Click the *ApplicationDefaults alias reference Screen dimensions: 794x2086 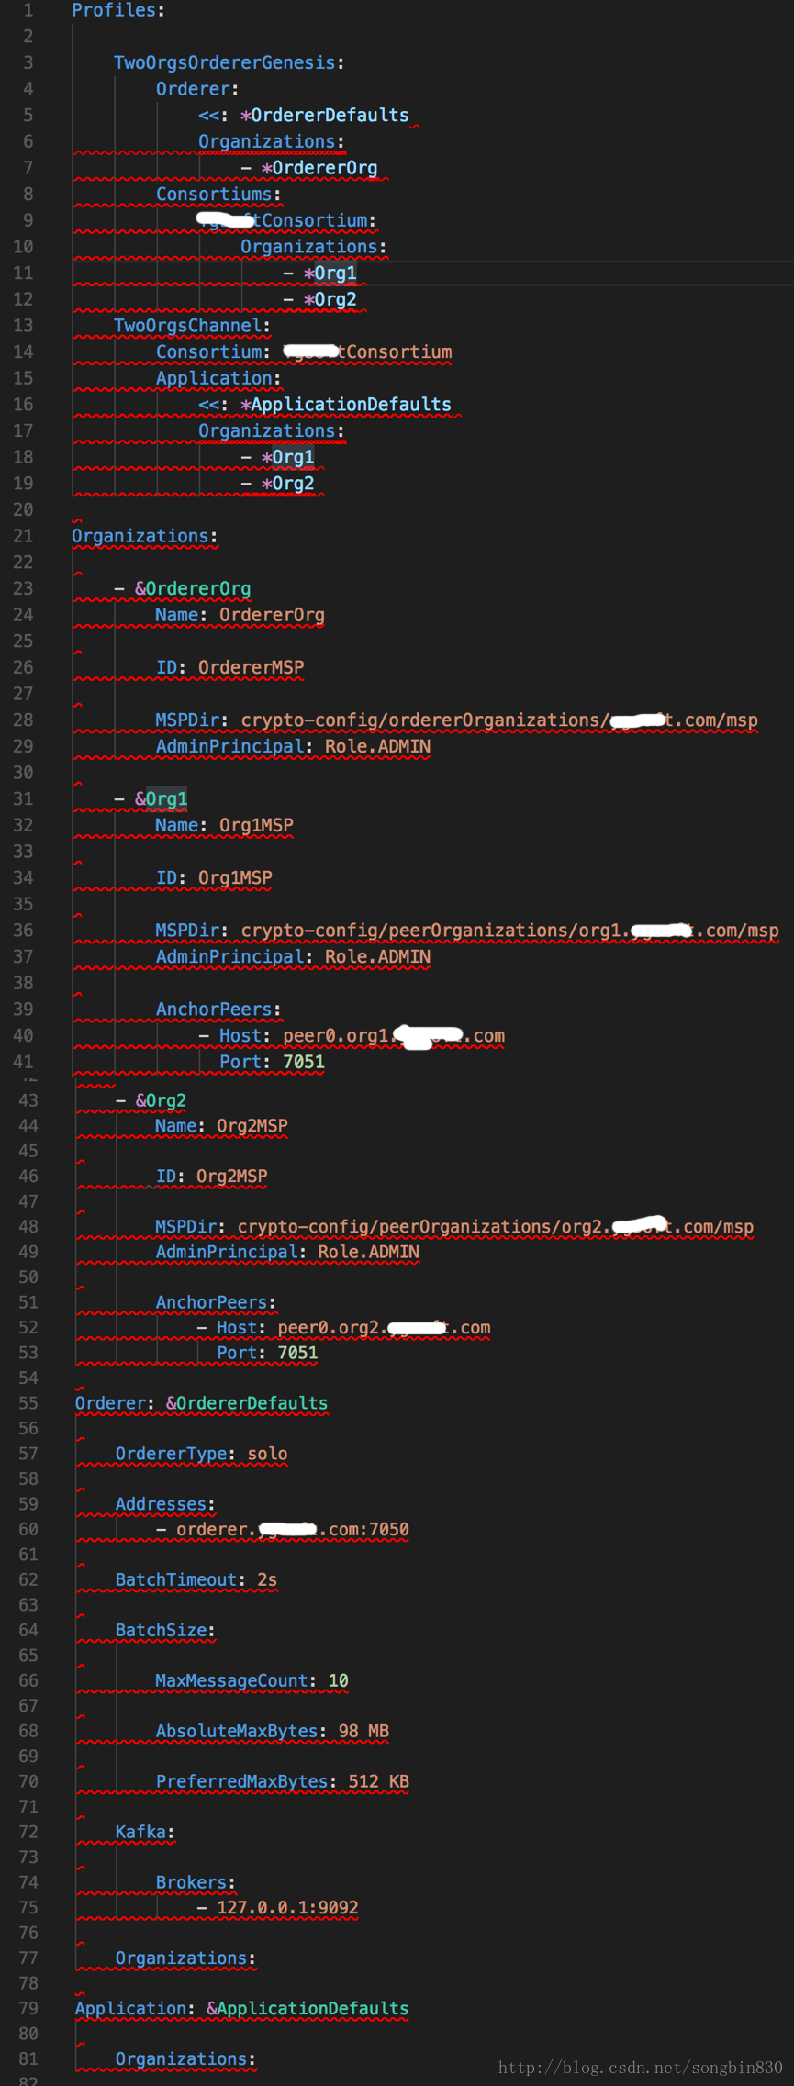point(345,405)
